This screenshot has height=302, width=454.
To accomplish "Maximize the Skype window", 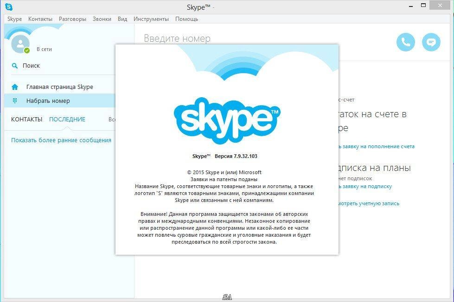I will pyautogui.click(x=423, y=6).
